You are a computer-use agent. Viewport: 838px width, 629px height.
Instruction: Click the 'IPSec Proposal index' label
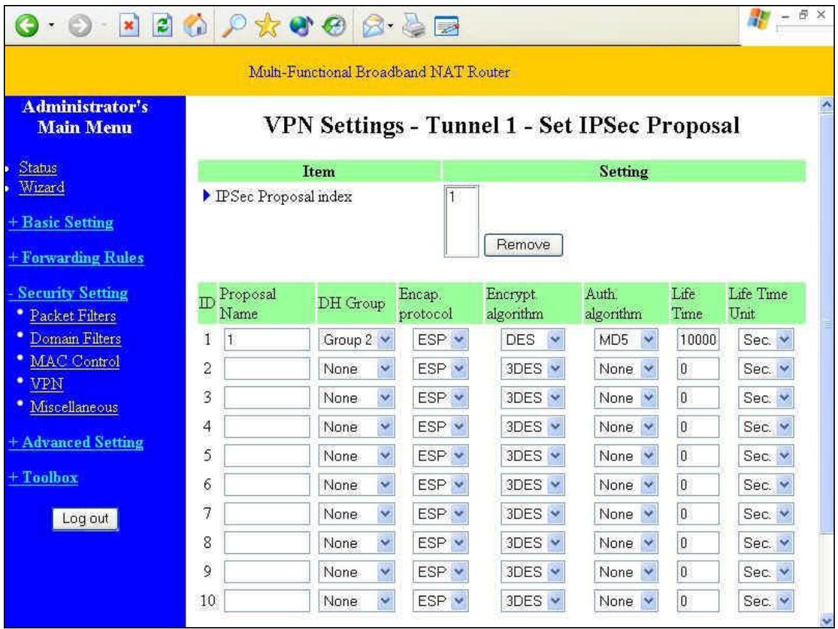click(x=284, y=196)
